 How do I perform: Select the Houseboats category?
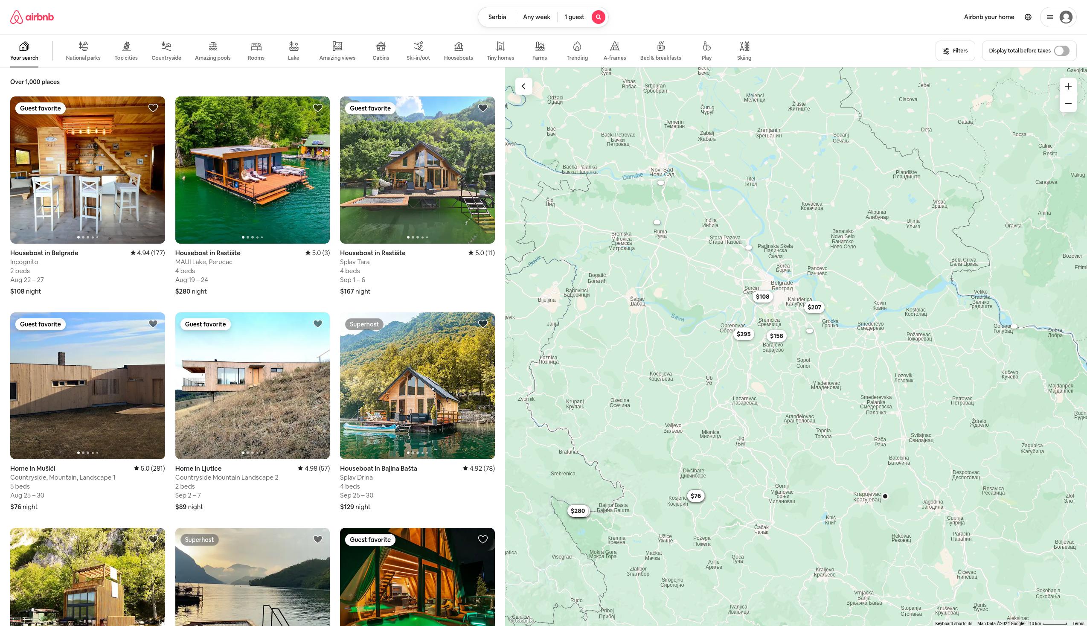tap(458, 51)
